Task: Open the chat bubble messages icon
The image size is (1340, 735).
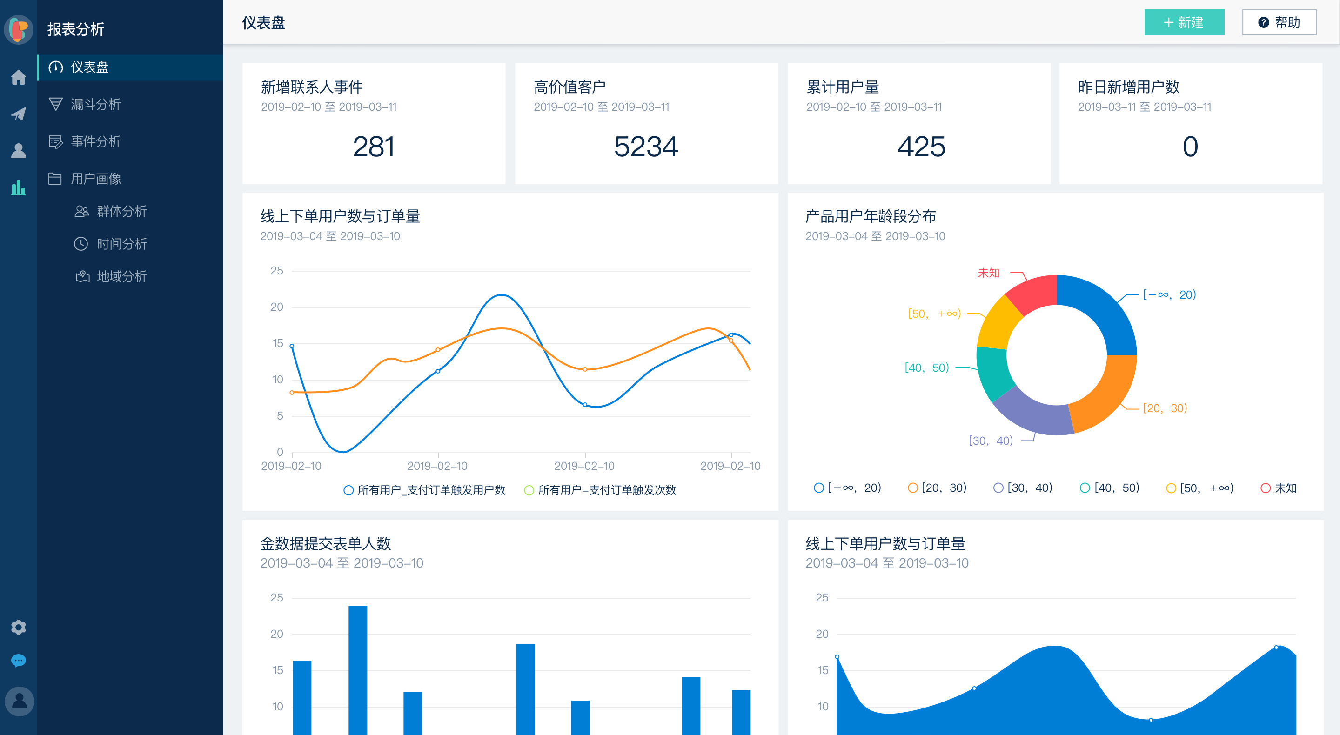Action: pos(19,661)
